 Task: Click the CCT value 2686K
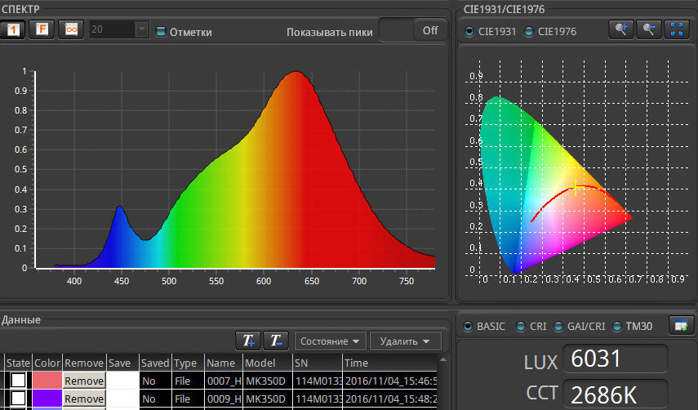pyautogui.click(x=616, y=394)
